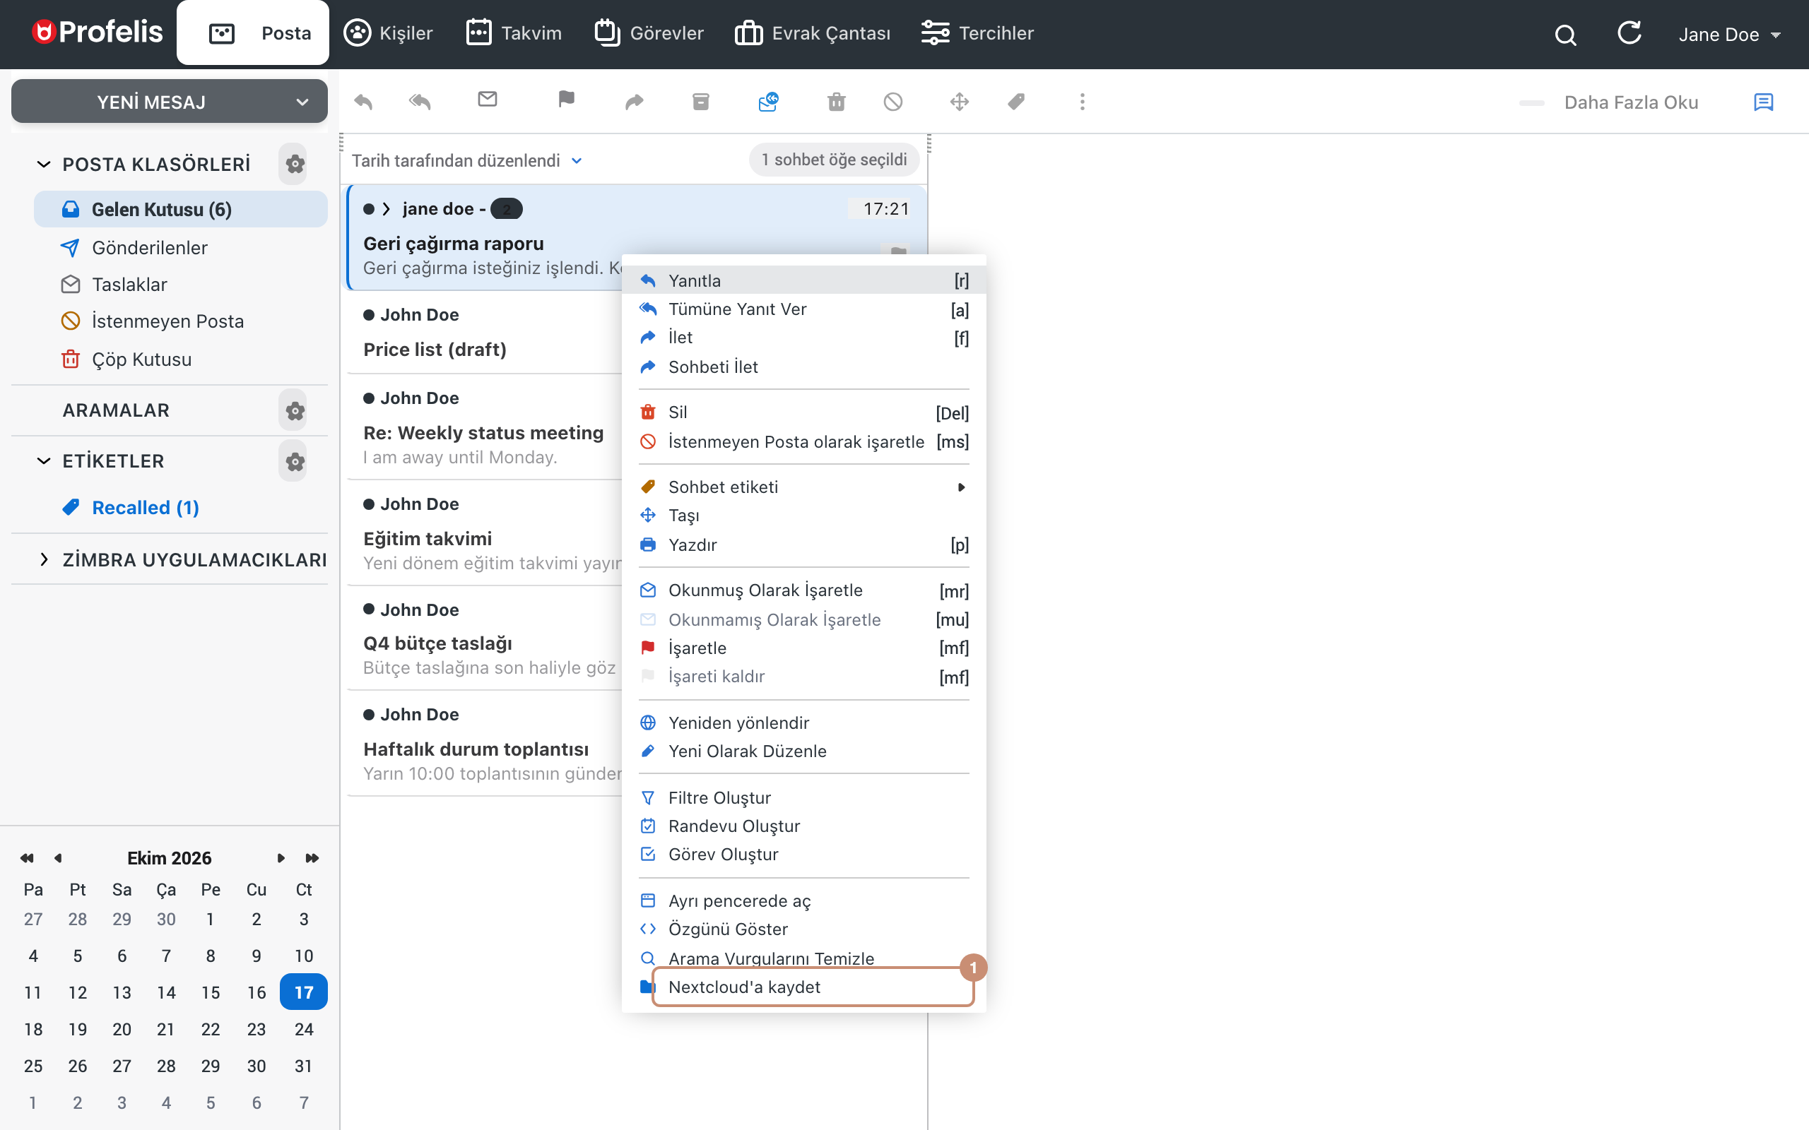
Task: Refresh mail with the circular arrow icon
Action: (1629, 33)
